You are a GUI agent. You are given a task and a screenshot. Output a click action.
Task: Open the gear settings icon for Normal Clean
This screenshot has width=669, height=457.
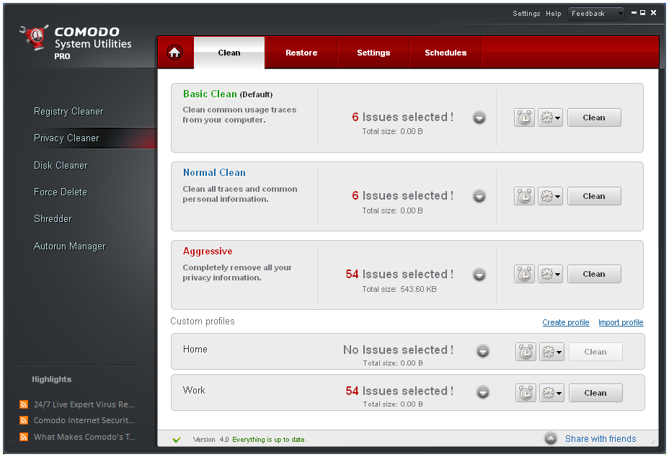[x=550, y=196]
